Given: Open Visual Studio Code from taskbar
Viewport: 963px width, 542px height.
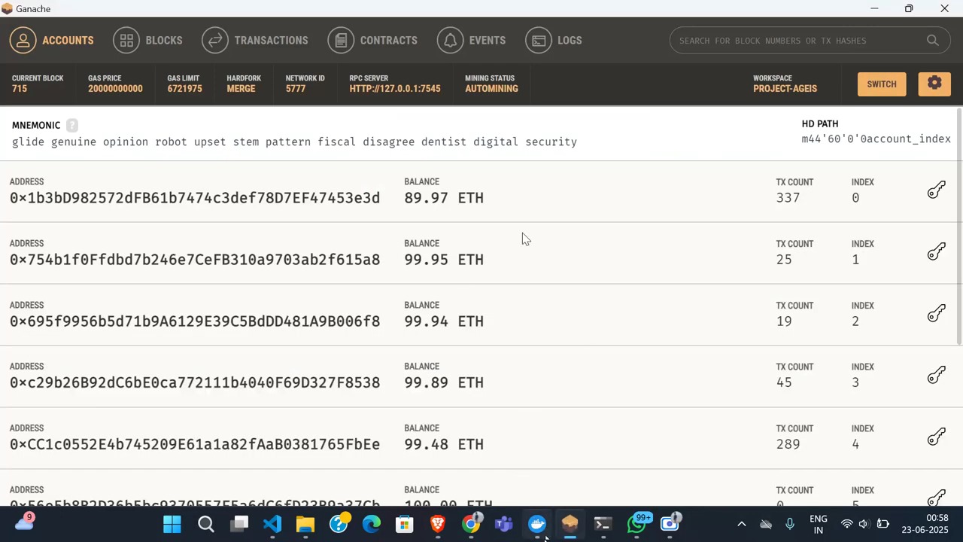Looking at the screenshot, I should click(x=272, y=524).
